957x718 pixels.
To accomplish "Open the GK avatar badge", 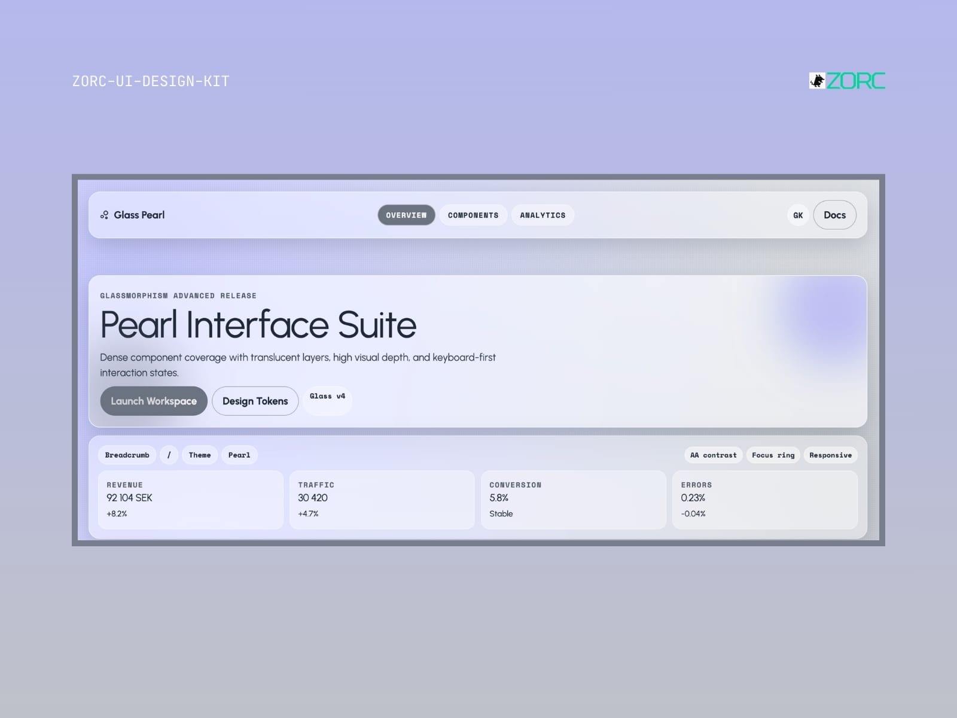I will [x=798, y=215].
